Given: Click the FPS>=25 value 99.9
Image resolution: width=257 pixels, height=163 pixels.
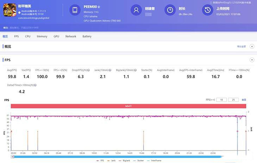Looking at the screenshot, I should (x=60, y=77).
